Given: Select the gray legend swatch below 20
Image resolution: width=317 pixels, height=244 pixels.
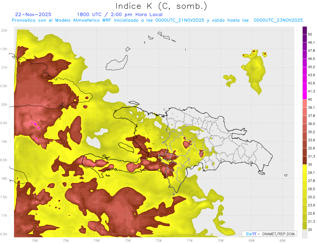Looking at the screenshot, I should click(x=305, y=234).
